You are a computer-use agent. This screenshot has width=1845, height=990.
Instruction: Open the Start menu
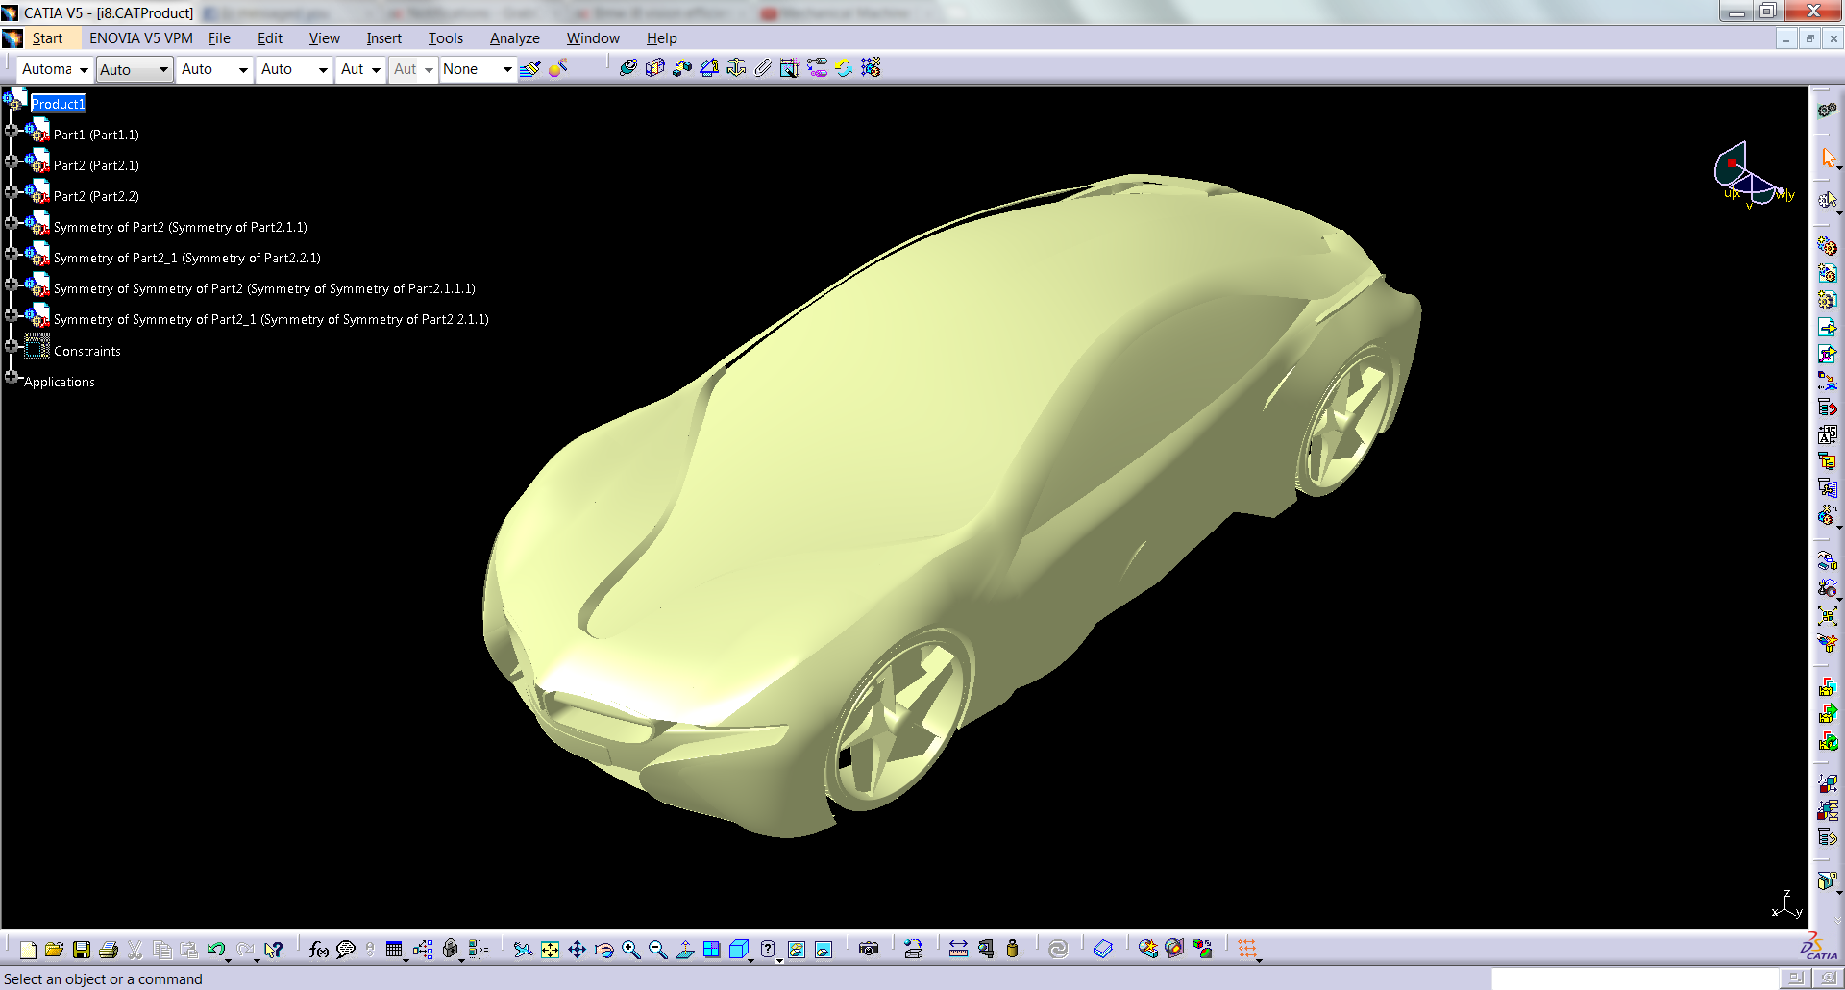[x=47, y=38]
